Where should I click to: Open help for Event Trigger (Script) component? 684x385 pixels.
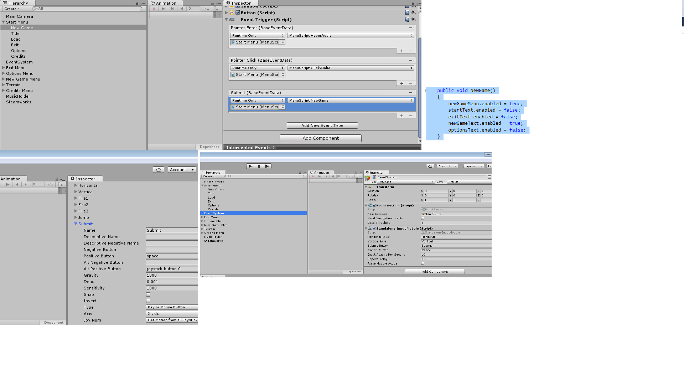407,19
